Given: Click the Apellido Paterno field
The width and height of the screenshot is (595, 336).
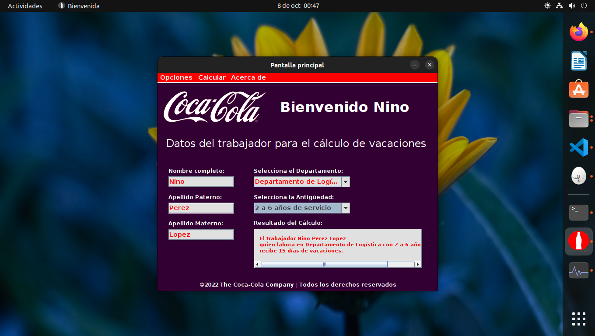Looking at the screenshot, I should [x=201, y=208].
